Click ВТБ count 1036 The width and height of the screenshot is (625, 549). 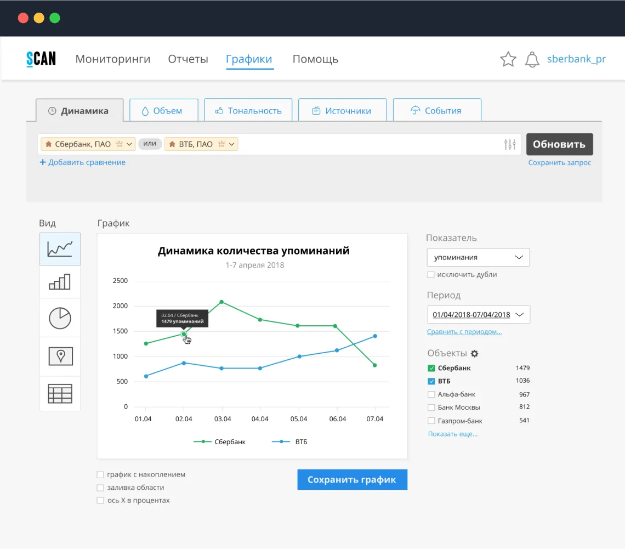tap(522, 381)
